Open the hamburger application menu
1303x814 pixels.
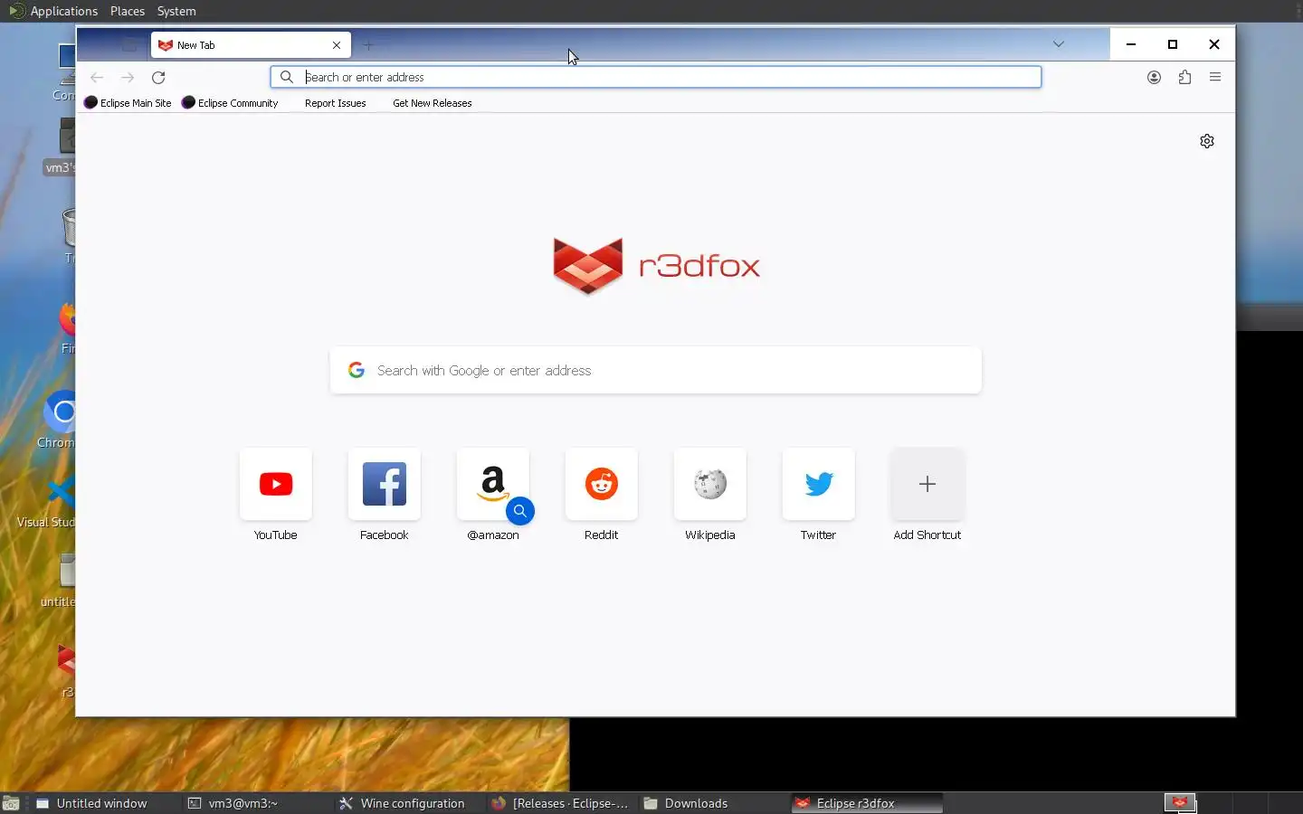tap(1215, 78)
